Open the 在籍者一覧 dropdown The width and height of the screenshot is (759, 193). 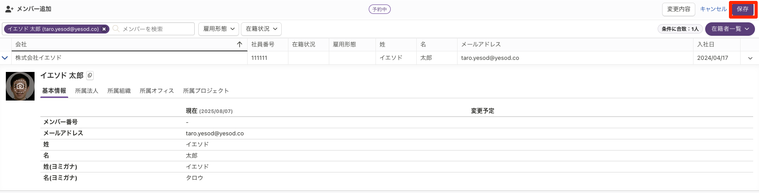(x=730, y=29)
